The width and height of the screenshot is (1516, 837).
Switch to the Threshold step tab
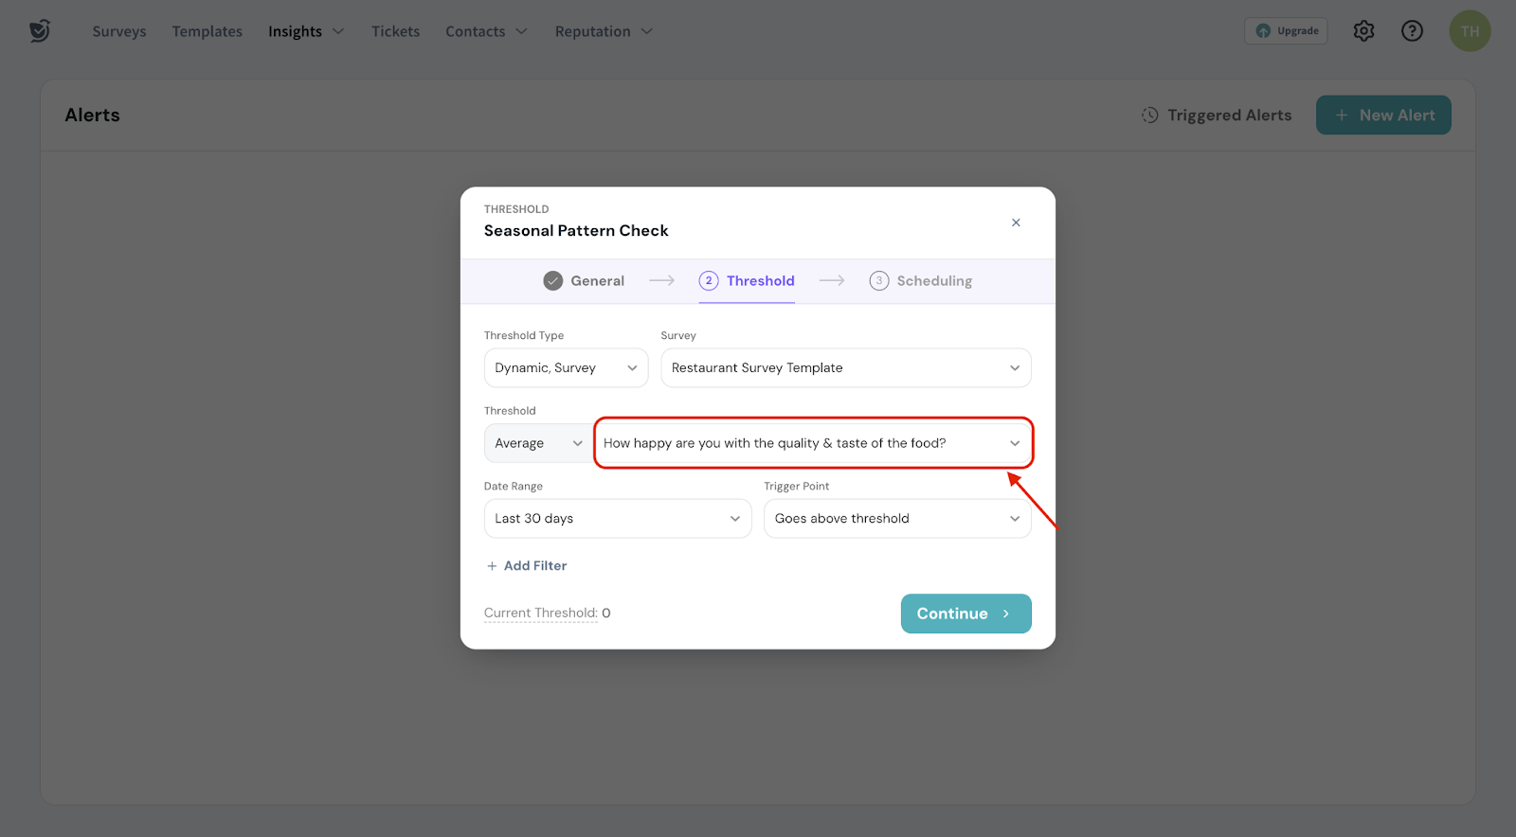(760, 281)
